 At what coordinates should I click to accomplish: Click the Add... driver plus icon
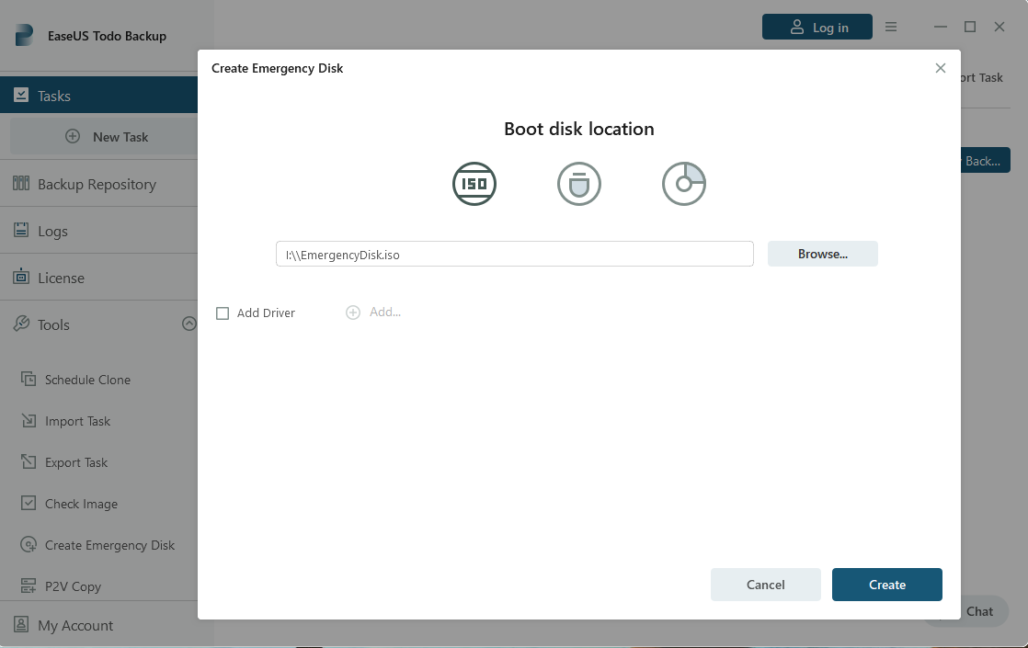353,313
